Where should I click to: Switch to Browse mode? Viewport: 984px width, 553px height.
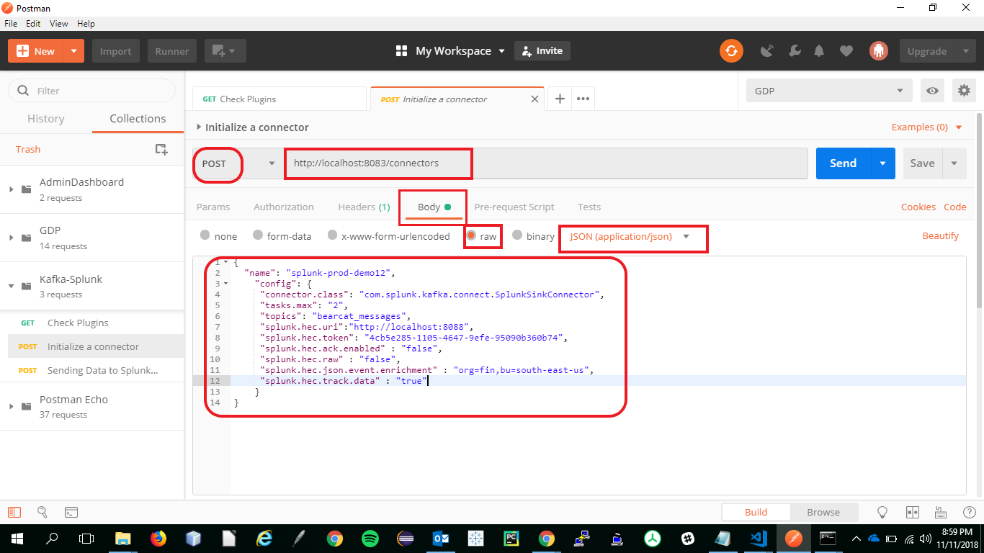tap(823, 512)
